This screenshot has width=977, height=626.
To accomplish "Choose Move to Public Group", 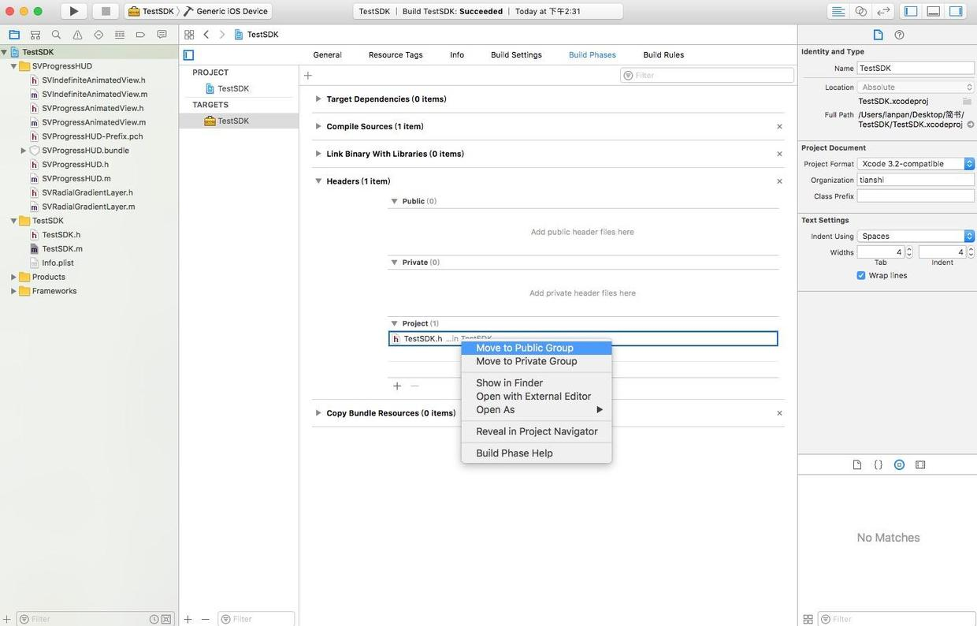I will click(537, 348).
